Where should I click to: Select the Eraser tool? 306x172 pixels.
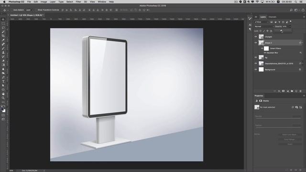pos(3,61)
